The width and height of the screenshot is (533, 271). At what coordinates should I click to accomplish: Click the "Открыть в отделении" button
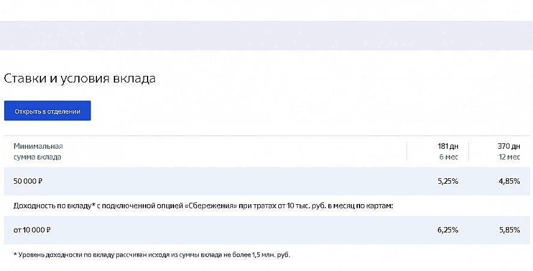click(48, 111)
